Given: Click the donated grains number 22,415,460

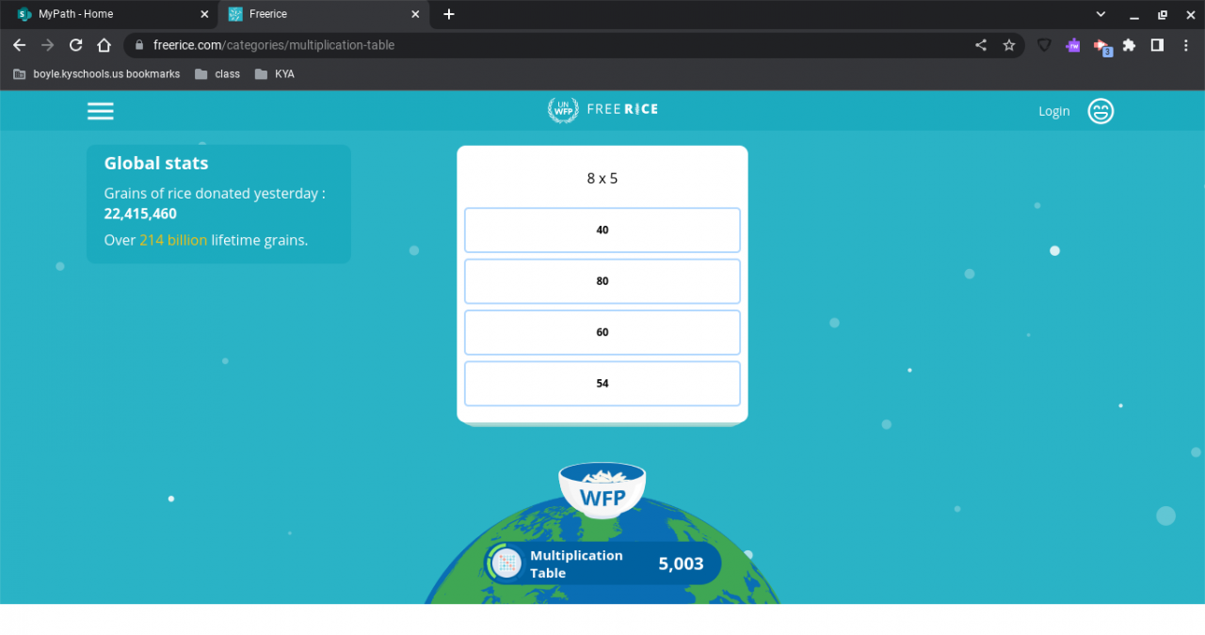Looking at the screenshot, I should pos(140,214).
